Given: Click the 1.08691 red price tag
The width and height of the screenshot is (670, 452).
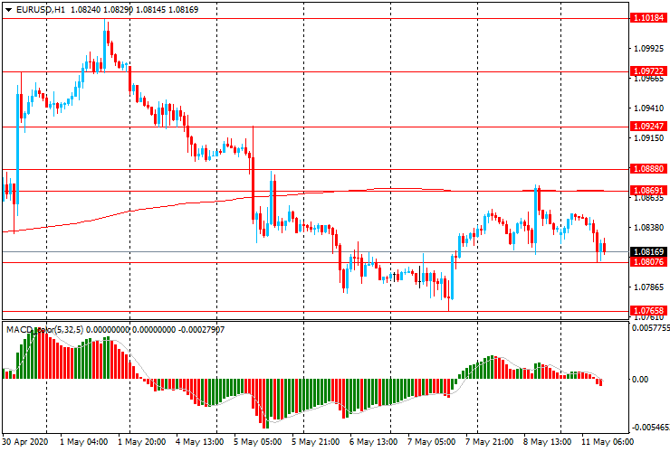Looking at the screenshot, I should pos(649,191).
